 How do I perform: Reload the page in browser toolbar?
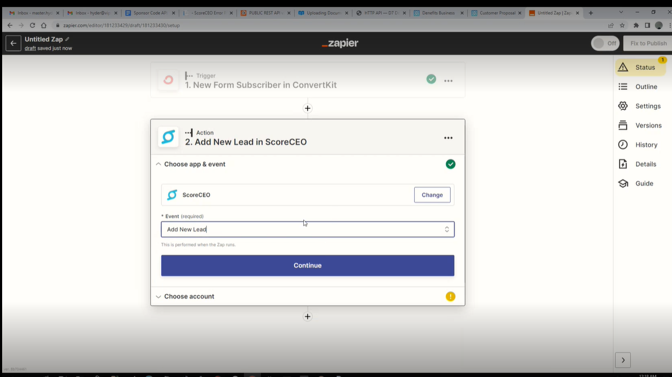click(x=32, y=25)
